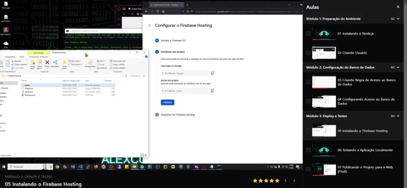Image resolution: width=407 pixels, height=188 pixels.
Task: Open thumbnail of lesson 01 Instalando o Node.js
Action: [x=324, y=33]
